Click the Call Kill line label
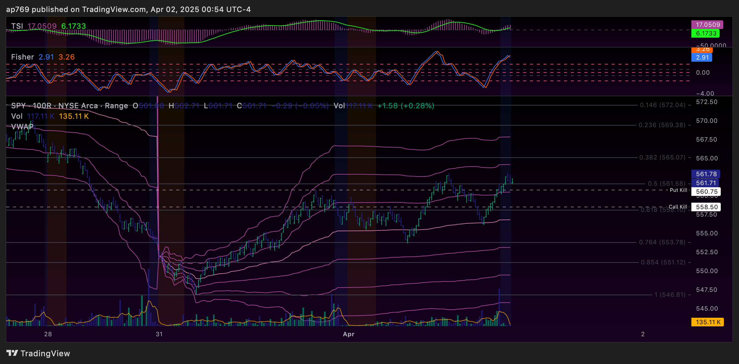The height and width of the screenshot is (364, 739). coord(678,207)
